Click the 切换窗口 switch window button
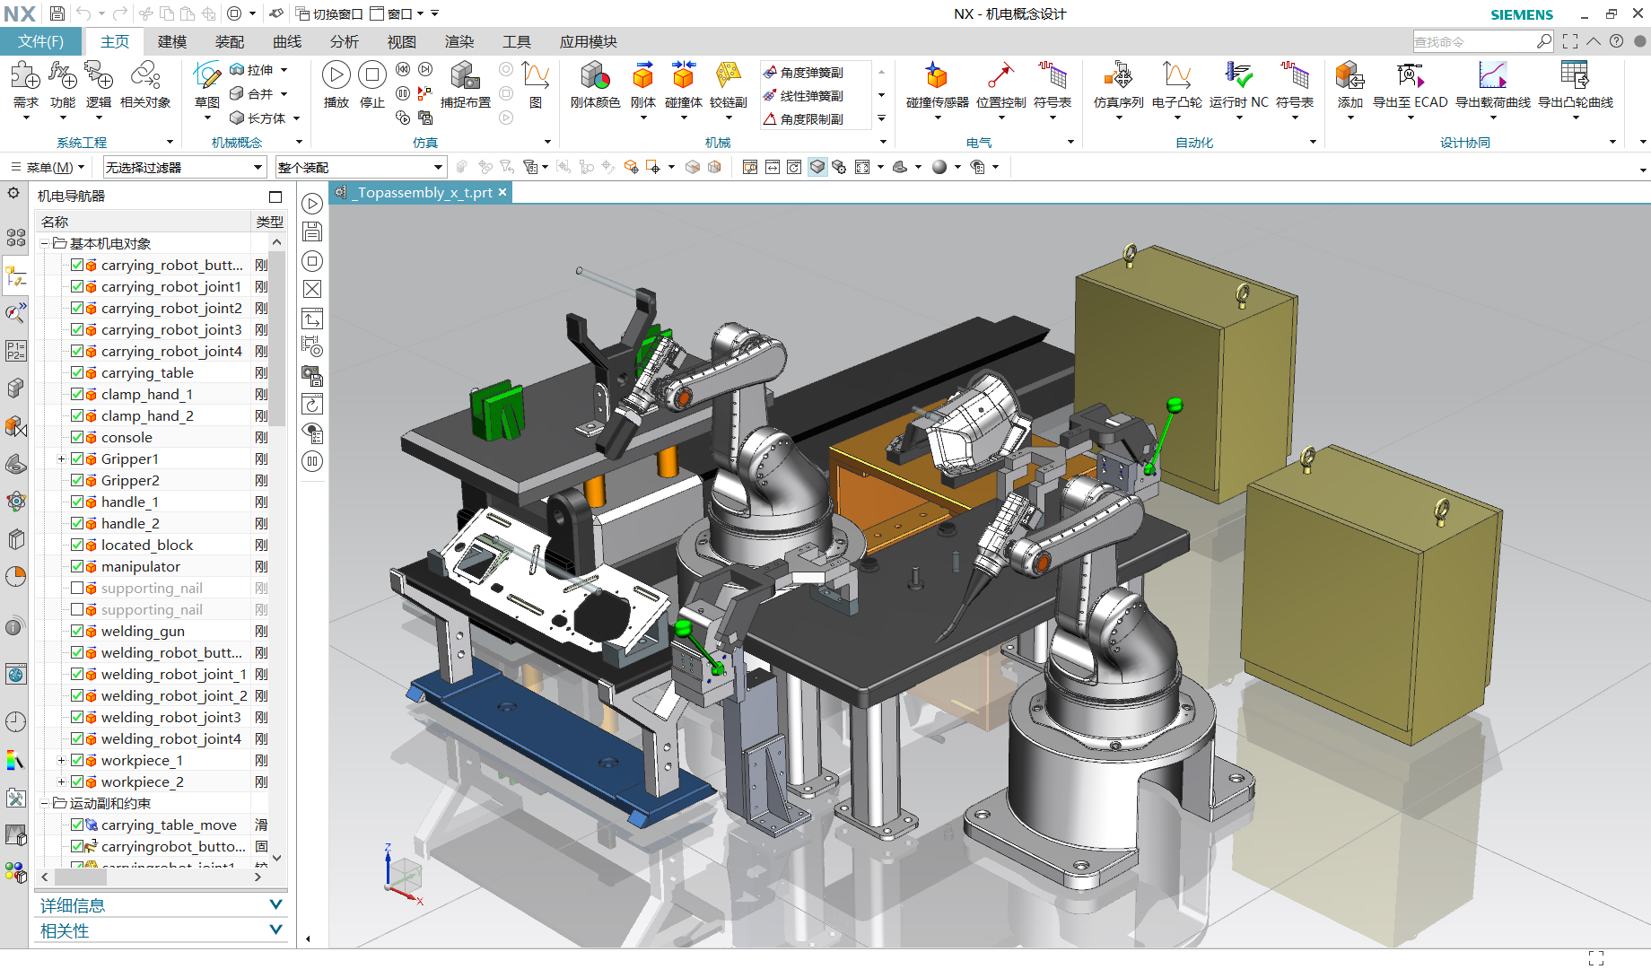Screen dimensions: 1651x969 point(329,13)
